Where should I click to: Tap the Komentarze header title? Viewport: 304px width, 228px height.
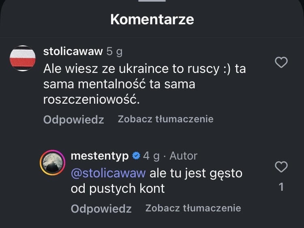point(152,19)
